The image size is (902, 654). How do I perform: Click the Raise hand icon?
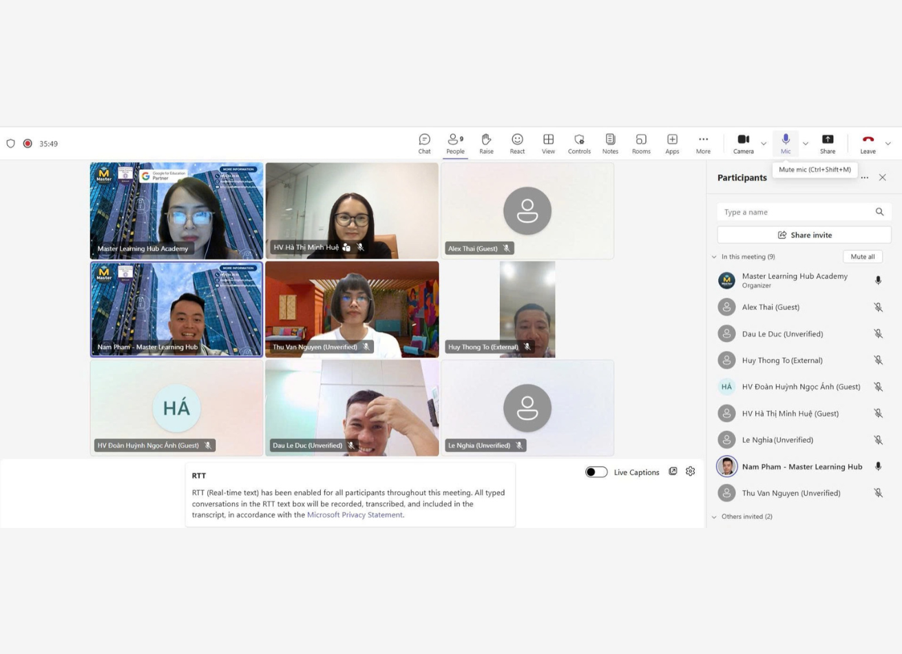[486, 143]
